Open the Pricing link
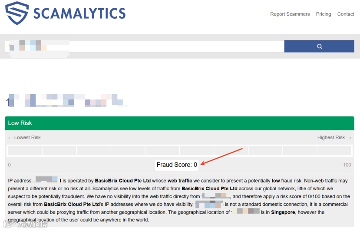360x231 pixels. click(x=324, y=14)
